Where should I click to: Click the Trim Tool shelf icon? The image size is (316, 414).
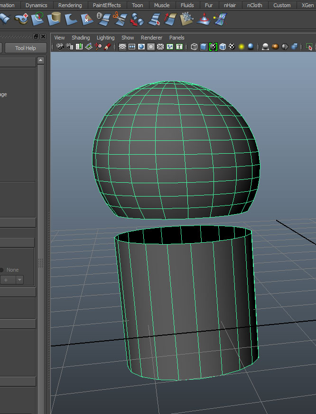point(71,20)
